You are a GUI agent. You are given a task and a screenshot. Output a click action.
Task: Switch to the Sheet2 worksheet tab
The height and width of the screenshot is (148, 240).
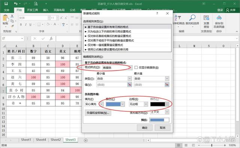pyautogui.click(x=56, y=140)
